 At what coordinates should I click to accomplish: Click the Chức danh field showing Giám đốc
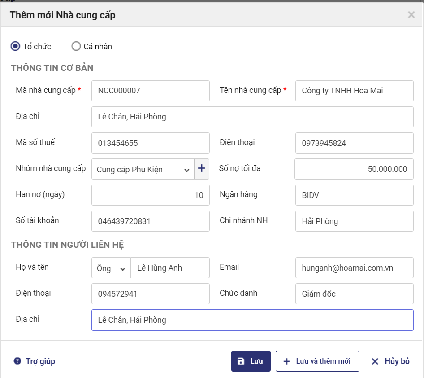354,294
